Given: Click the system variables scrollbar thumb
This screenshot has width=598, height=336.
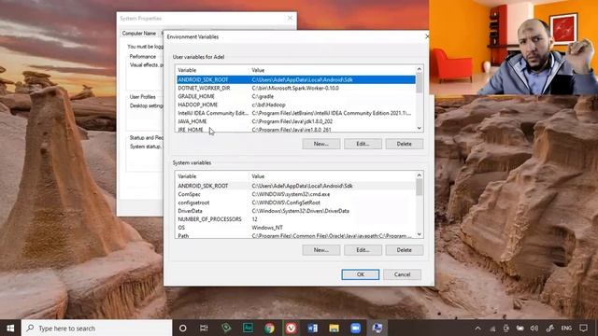Looking at the screenshot, I should coord(420,187).
